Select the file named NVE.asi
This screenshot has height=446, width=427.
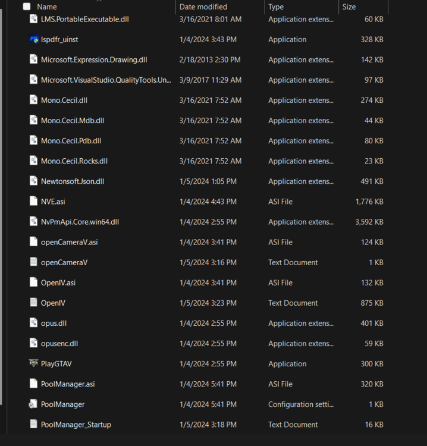coord(53,202)
